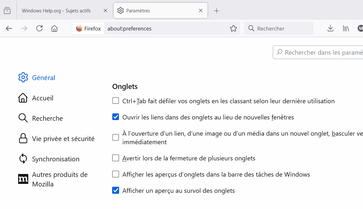Open the library bookmarks and history icon
This screenshot has height=209, width=363.
[346, 29]
